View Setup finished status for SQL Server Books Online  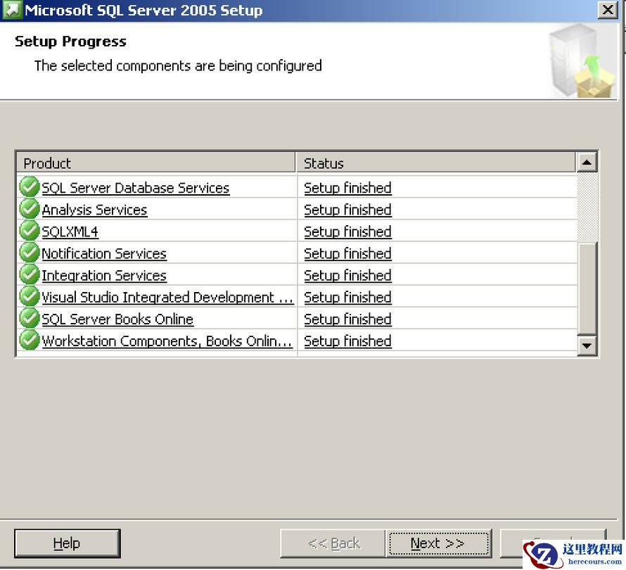(347, 319)
